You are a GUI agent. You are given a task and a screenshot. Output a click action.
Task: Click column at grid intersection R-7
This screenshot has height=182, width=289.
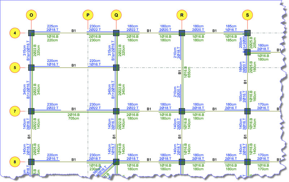pyautogui.click(x=182, y=111)
